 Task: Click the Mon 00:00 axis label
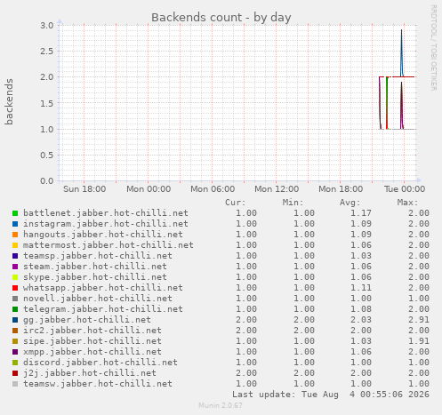pos(149,189)
